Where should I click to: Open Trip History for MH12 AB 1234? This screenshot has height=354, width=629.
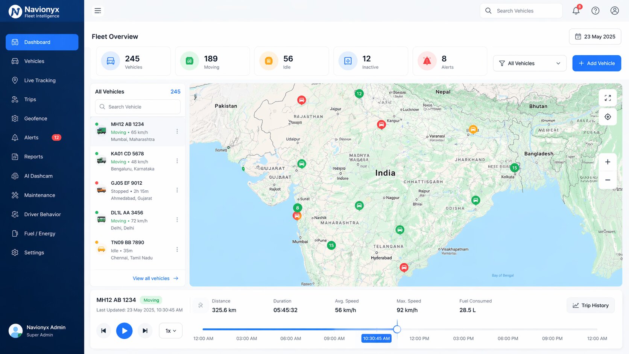point(591,305)
